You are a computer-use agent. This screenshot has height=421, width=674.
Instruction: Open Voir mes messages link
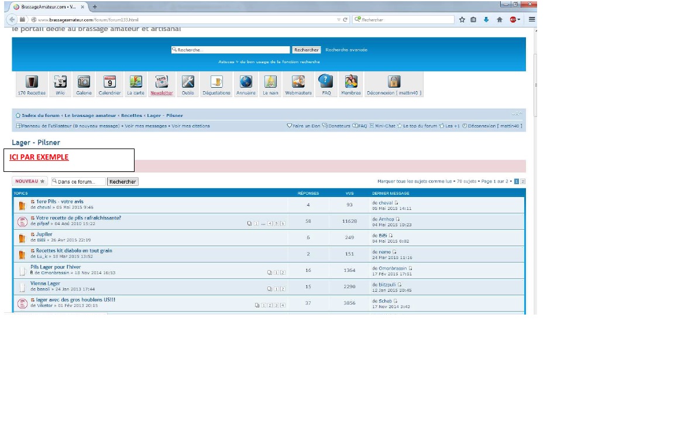coord(146,126)
